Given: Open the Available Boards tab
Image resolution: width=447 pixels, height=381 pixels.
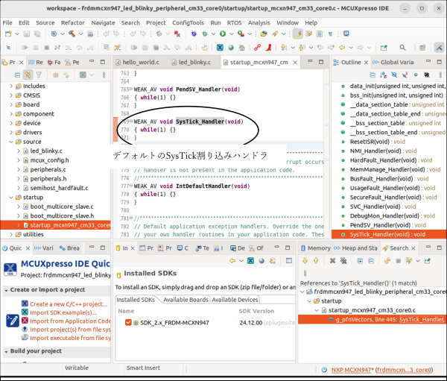Looking at the screenshot, I should 186,300.
